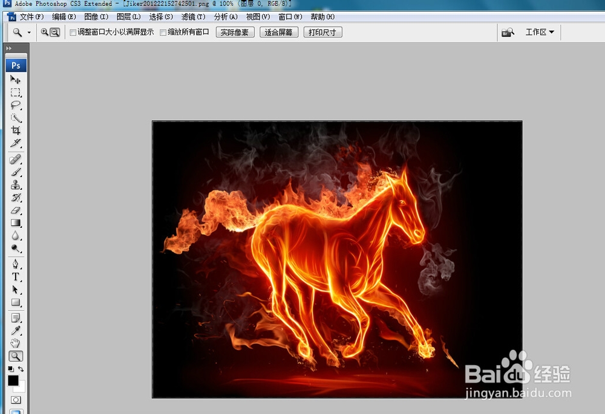Click the Ps logo atop toolbox

(16, 65)
